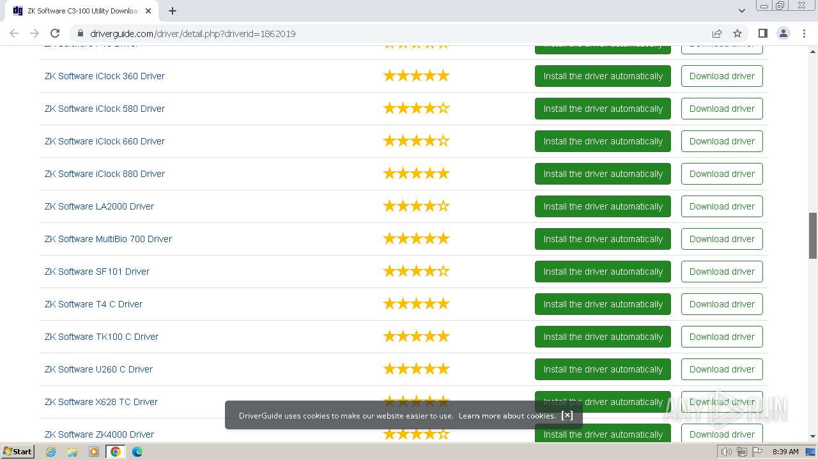View site information lock icon
This screenshot has height=460, width=818.
pos(81,33)
